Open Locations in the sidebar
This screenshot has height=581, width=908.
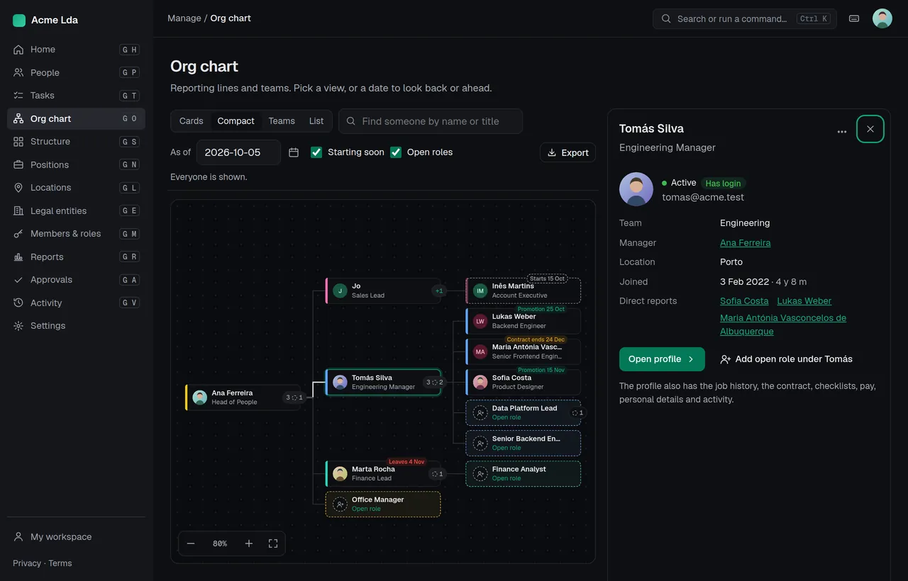tap(76, 188)
